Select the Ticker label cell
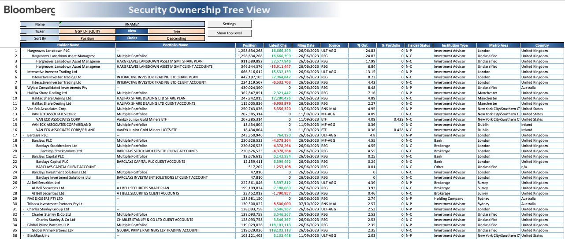This screenshot has height=239, width=565. (40, 31)
